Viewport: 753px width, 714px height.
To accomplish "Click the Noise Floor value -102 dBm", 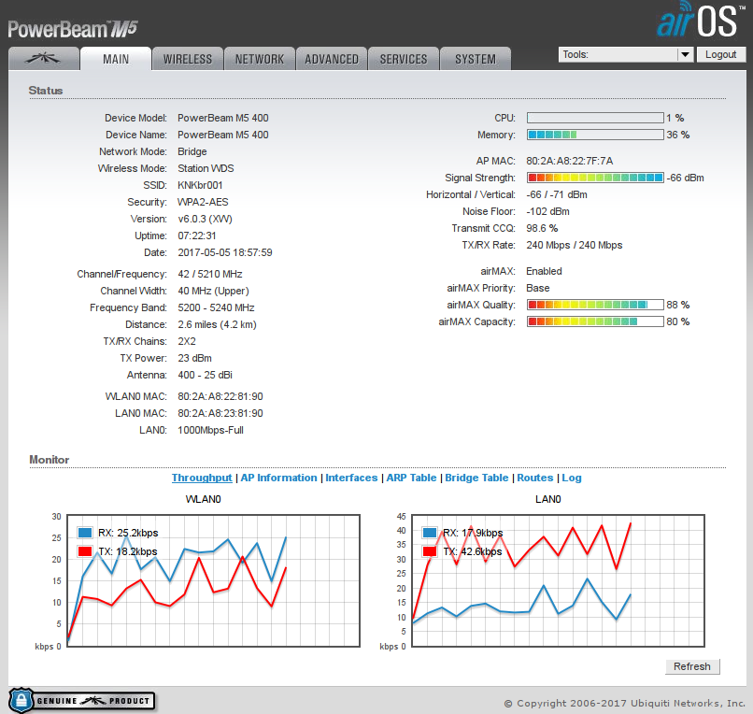I will [x=548, y=211].
